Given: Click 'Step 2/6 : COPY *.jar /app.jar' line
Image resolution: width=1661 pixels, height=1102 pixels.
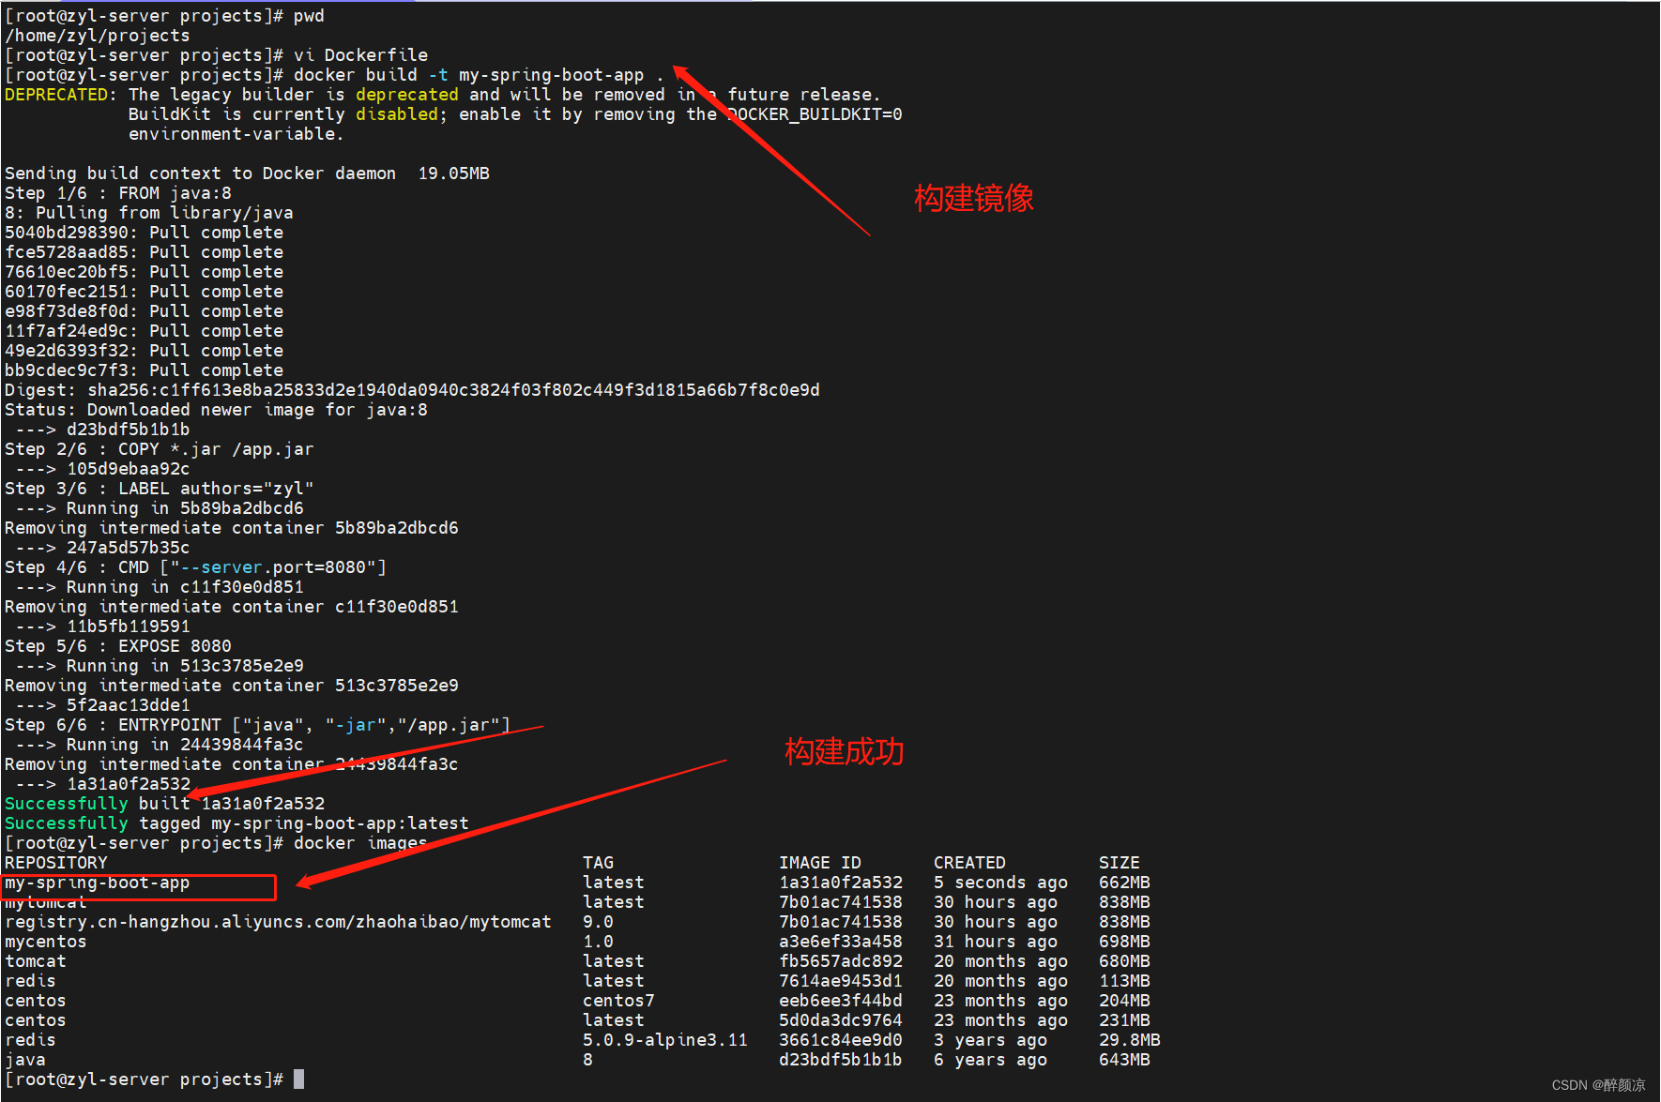Looking at the screenshot, I should [160, 449].
